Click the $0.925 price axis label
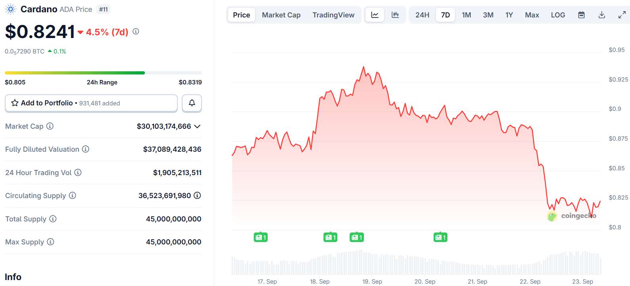 [x=619, y=80]
